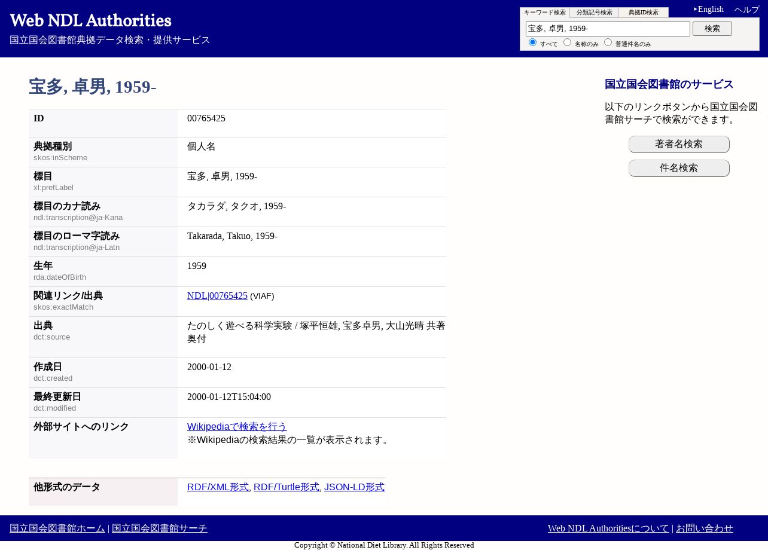Click the 2000-01-12T15:04:00 modified value
This screenshot has width=768, height=550.
click(229, 397)
